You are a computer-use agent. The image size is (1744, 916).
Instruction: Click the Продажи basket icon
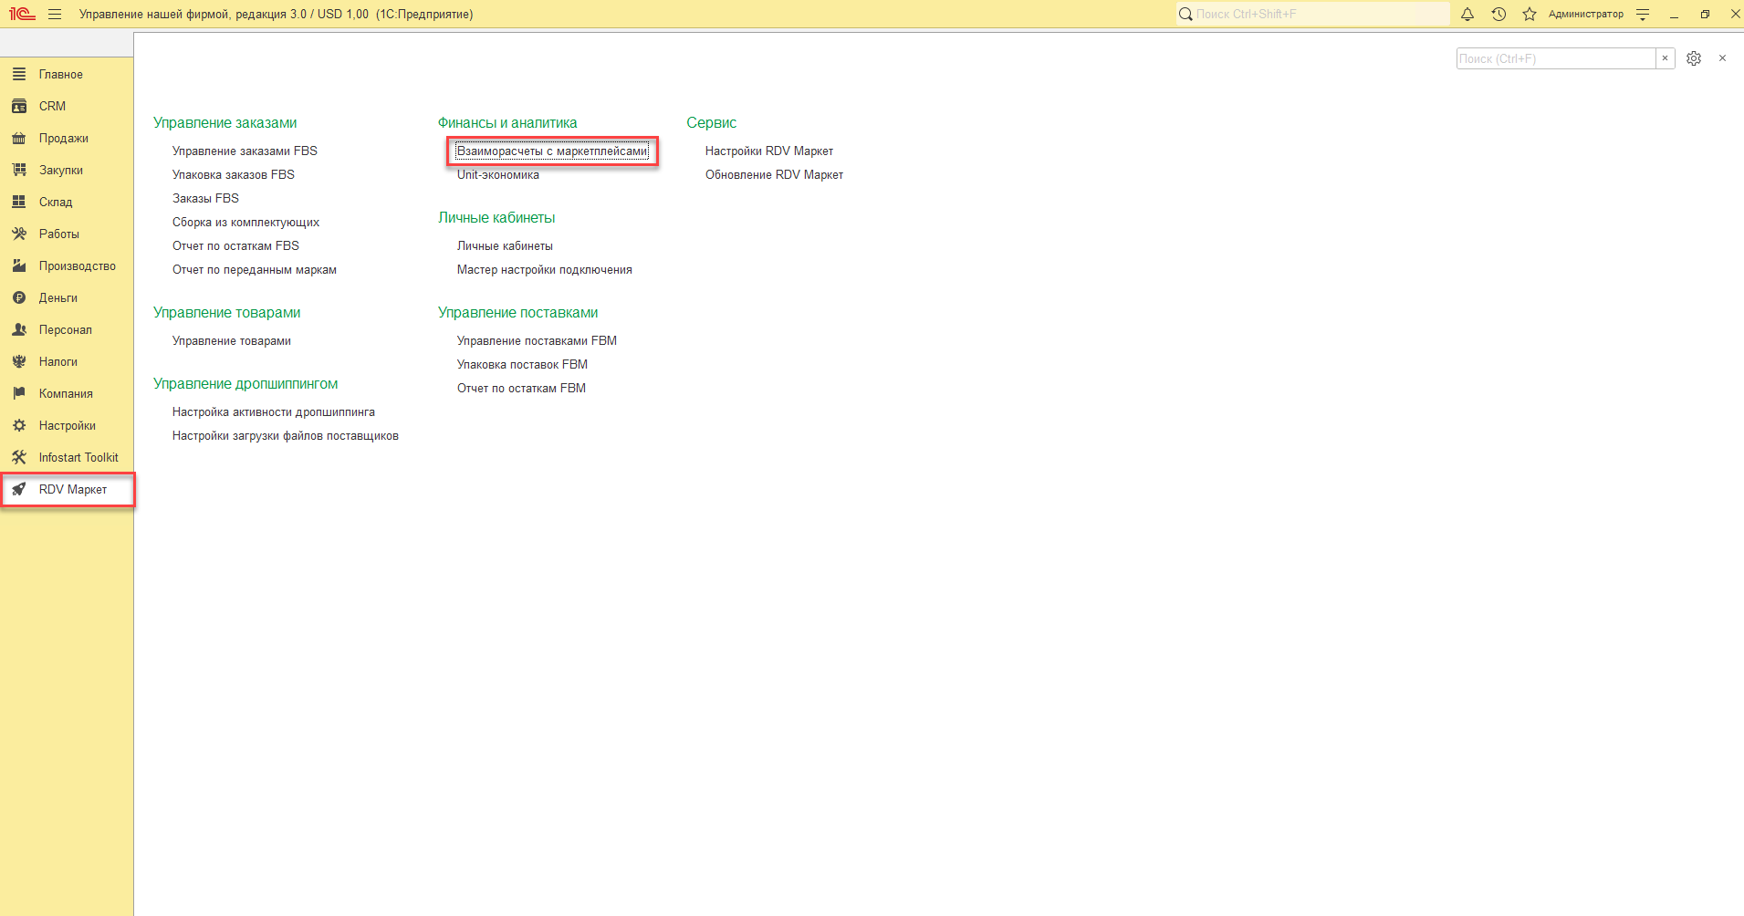(19, 138)
